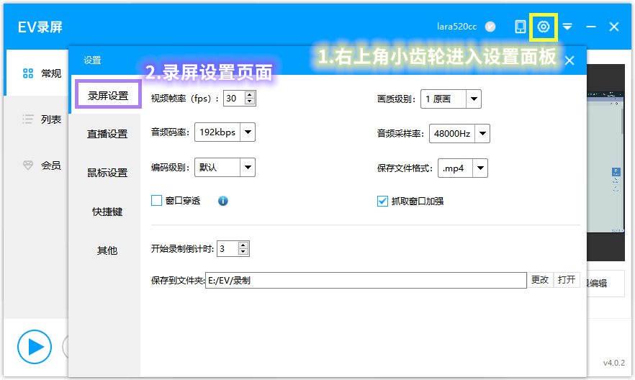Click the 打开 button to open folder
The image size is (635, 380).
(567, 280)
